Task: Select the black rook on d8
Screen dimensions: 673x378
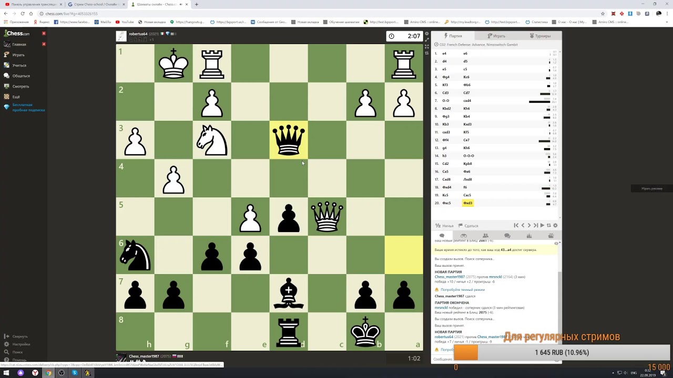Action: (x=289, y=331)
